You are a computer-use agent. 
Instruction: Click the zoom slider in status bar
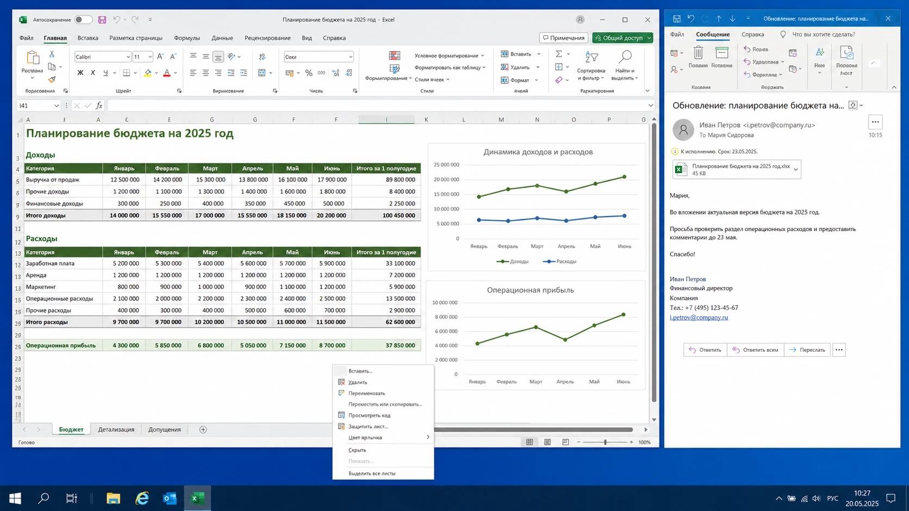coord(605,443)
